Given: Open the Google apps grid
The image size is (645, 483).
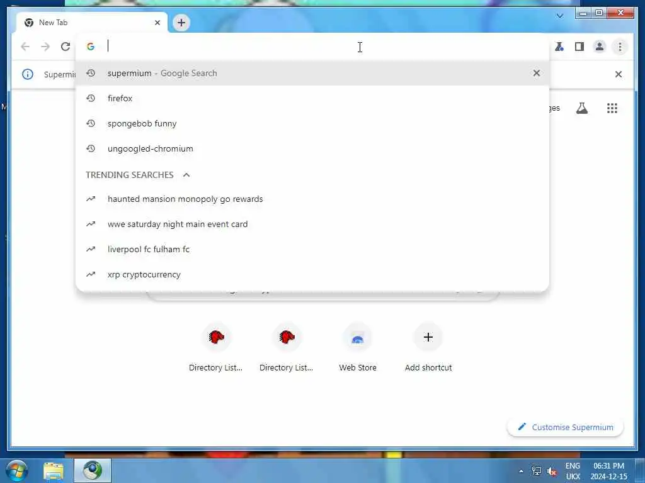Looking at the screenshot, I should (612, 108).
